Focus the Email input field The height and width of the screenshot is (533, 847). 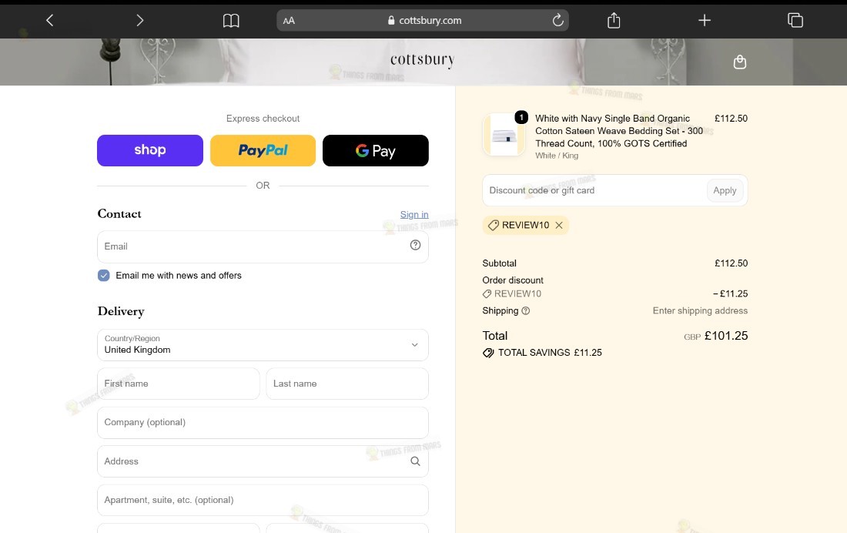point(263,246)
